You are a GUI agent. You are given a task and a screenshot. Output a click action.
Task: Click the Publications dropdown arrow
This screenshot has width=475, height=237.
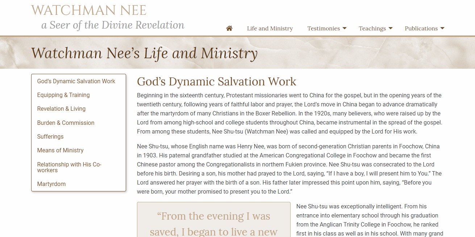click(442, 28)
